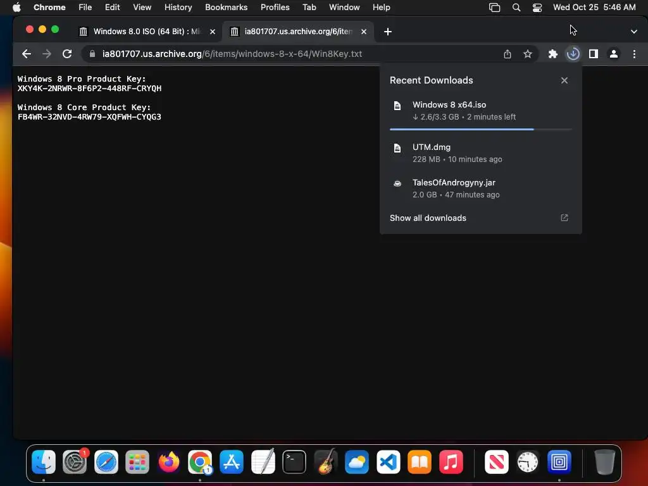This screenshot has height=486, width=648.
Task: Launch Firefox from the Dock
Action: point(168,462)
